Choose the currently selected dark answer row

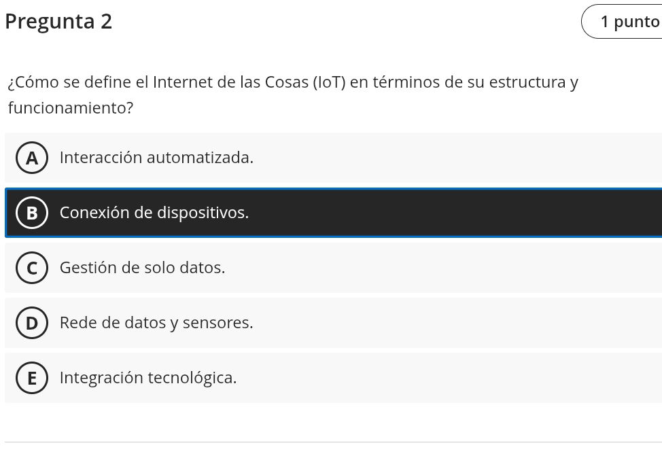(331, 213)
